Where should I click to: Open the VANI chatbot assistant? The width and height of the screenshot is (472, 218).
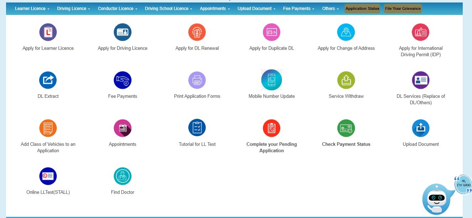point(436,198)
